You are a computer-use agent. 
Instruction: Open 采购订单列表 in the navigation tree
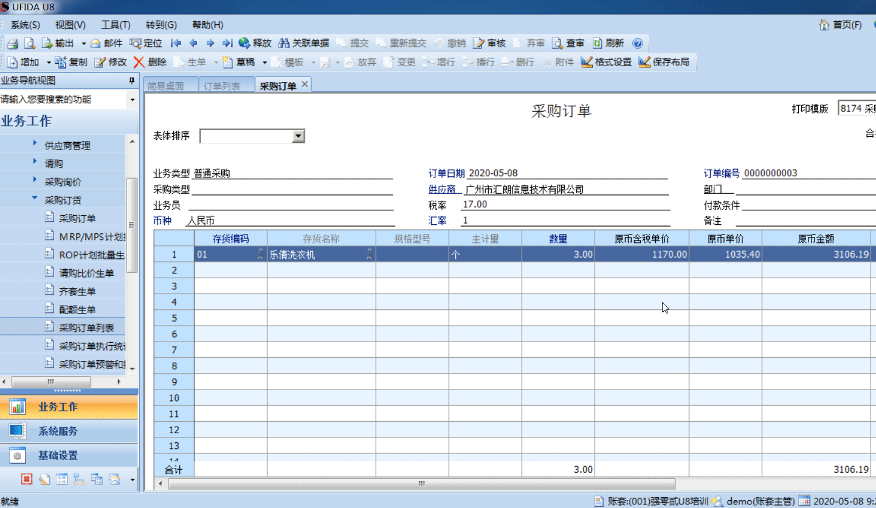(x=86, y=328)
